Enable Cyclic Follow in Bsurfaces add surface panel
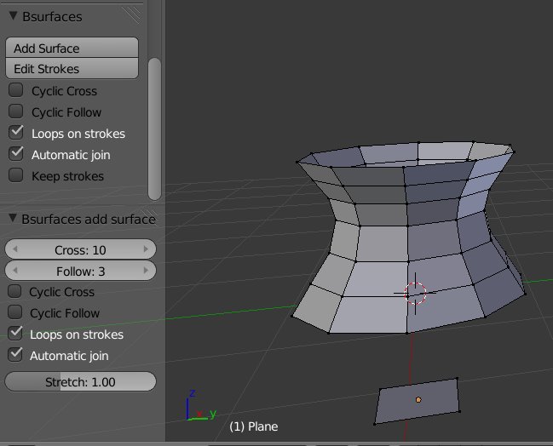Viewport: 553px width, 446px height. pos(14,312)
